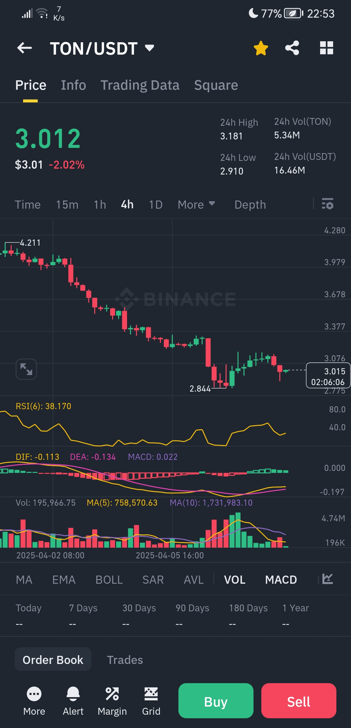This screenshot has width=351, height=728.
Task: Tap the 24h High value 3.181
Action: click(231, 136)
